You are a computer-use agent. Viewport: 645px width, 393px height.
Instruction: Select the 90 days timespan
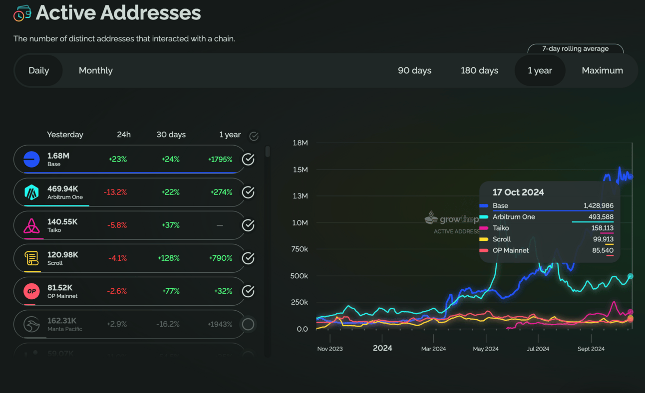click(x=414, y=71)
